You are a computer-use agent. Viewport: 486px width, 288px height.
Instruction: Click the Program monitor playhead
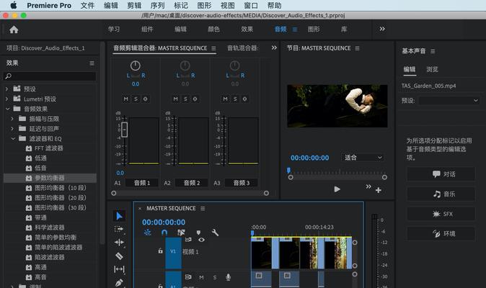pyautogui.click(x=288, y=171)
